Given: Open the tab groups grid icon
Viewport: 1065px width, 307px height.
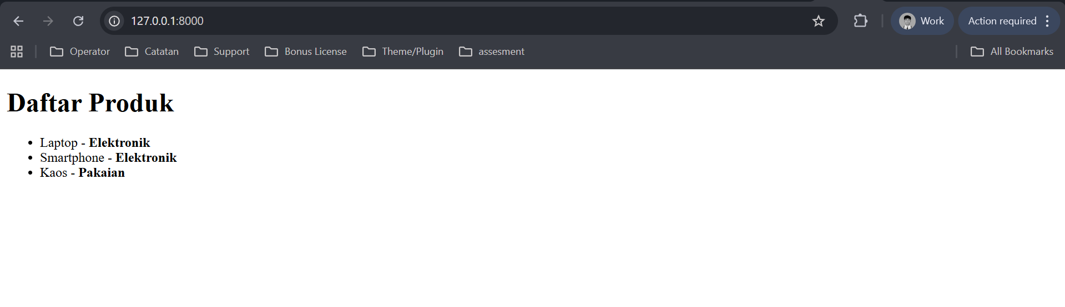Looking at the screenshot, I should 17,52.
